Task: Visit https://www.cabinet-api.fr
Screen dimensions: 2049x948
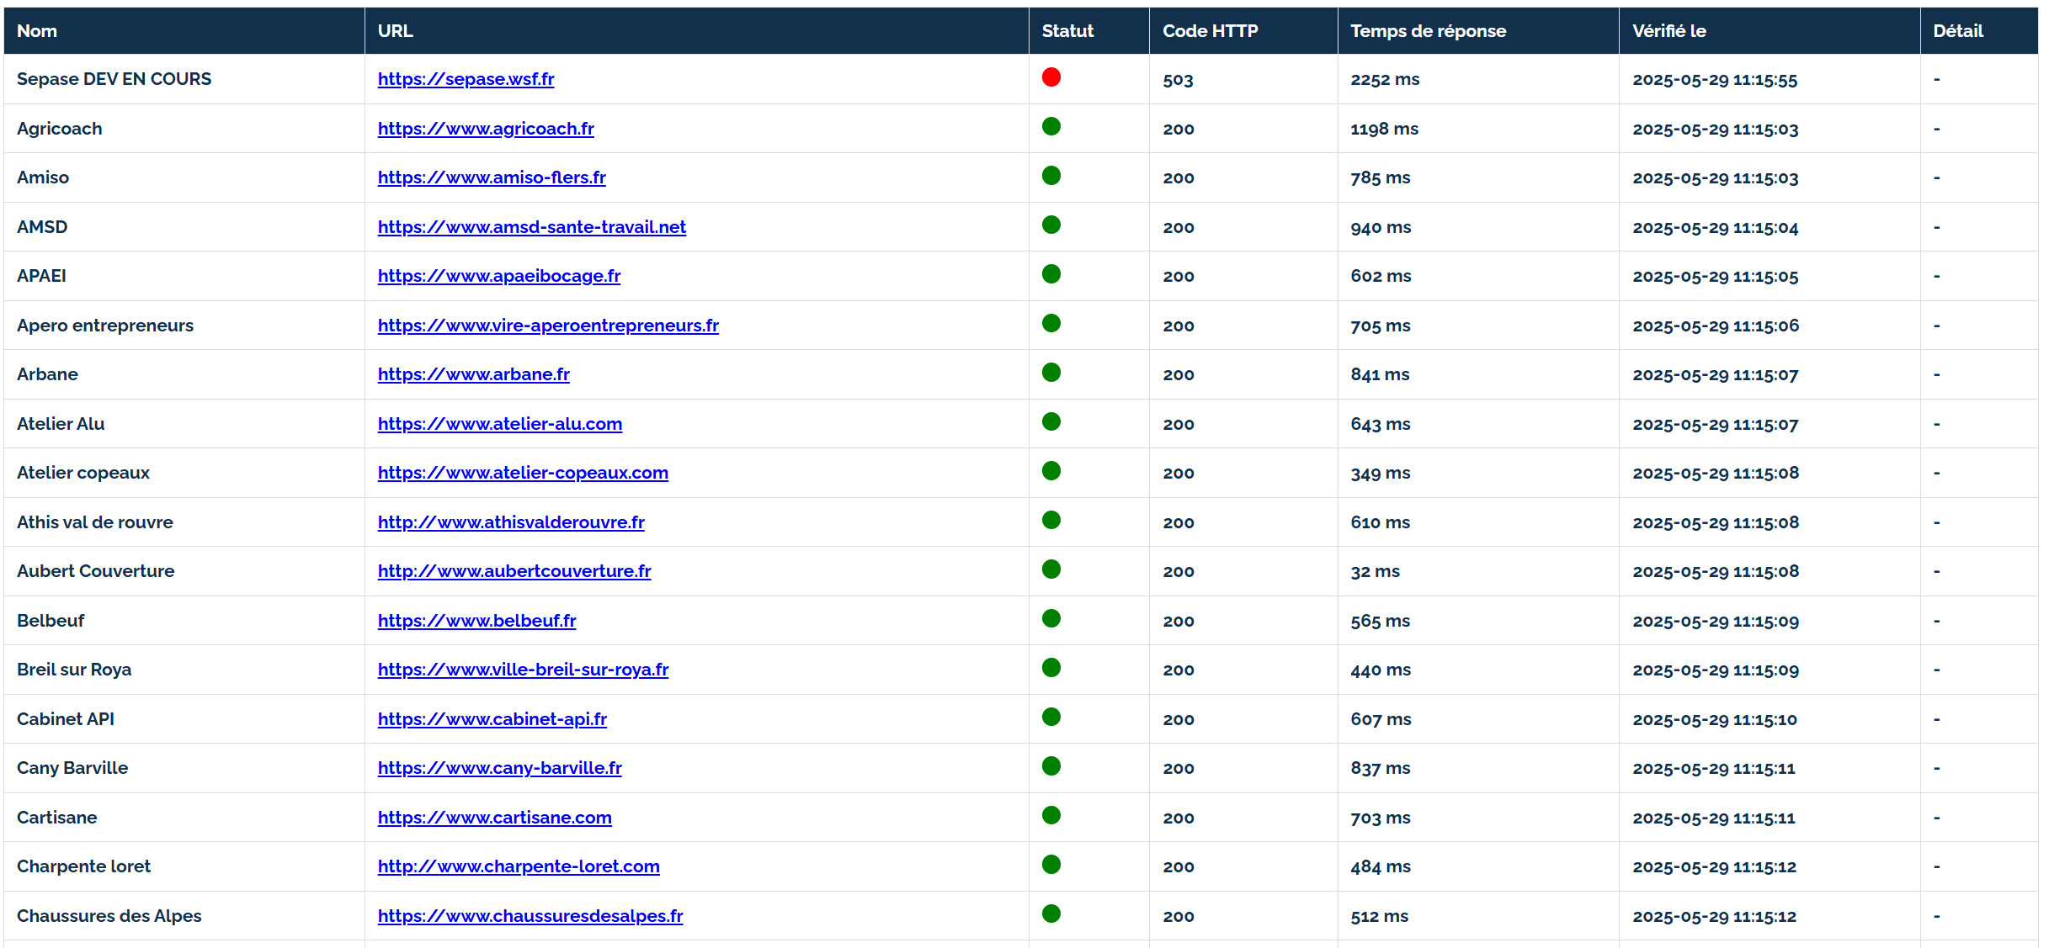Action: click(492, 719)
